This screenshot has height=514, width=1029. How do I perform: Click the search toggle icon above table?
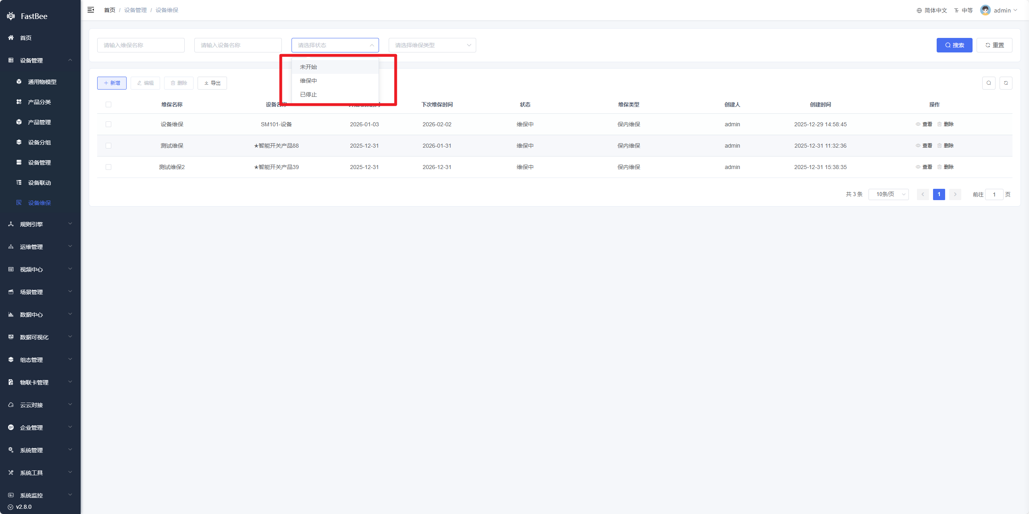[x=988, y=83]
